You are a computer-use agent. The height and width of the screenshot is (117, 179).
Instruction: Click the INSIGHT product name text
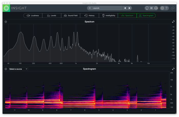pos(19,8)
